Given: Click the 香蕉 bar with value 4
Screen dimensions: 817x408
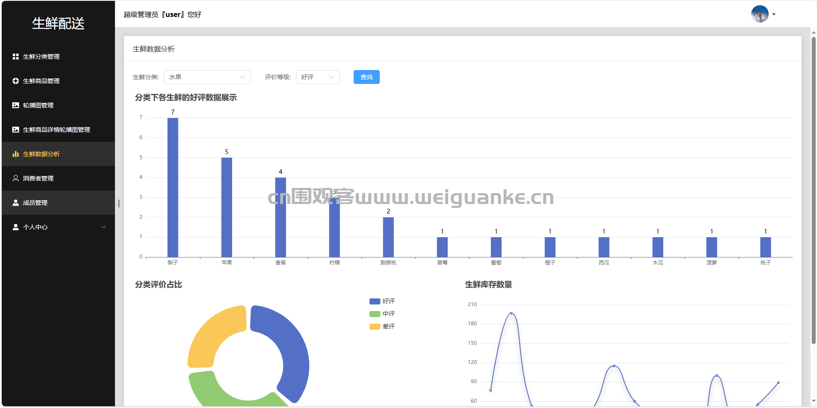Looking at the screenshot, I should [280, 217].
